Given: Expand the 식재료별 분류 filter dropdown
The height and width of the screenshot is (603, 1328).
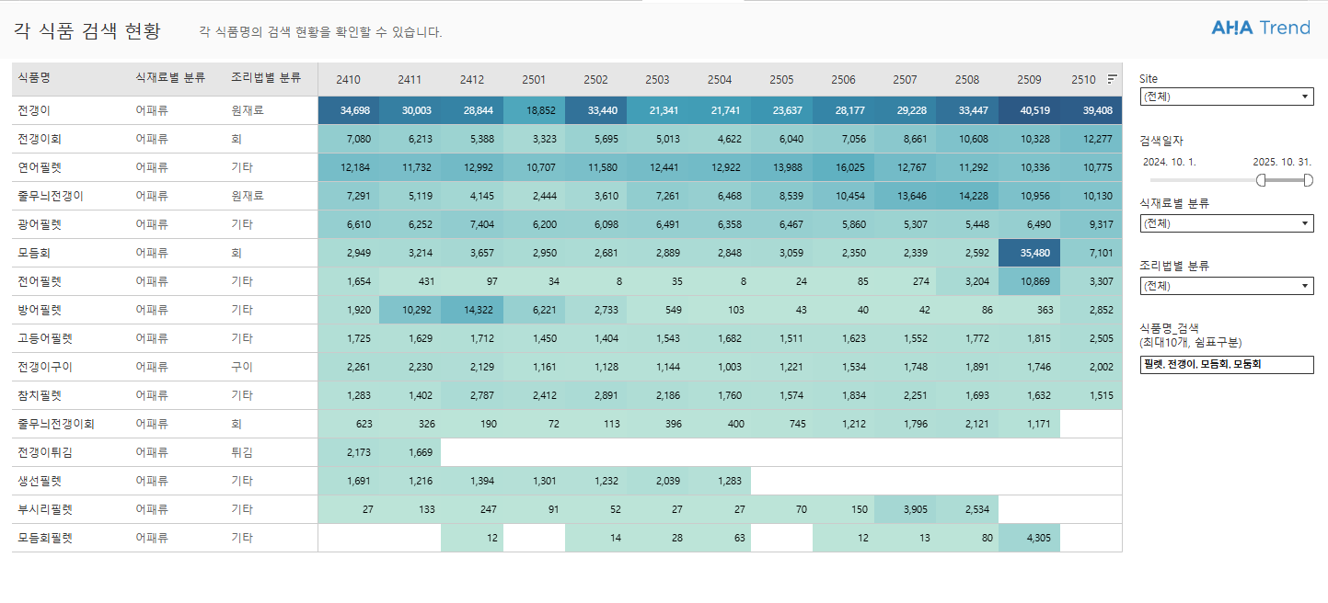Looking at the screenshot, I should pos(1226,223).
